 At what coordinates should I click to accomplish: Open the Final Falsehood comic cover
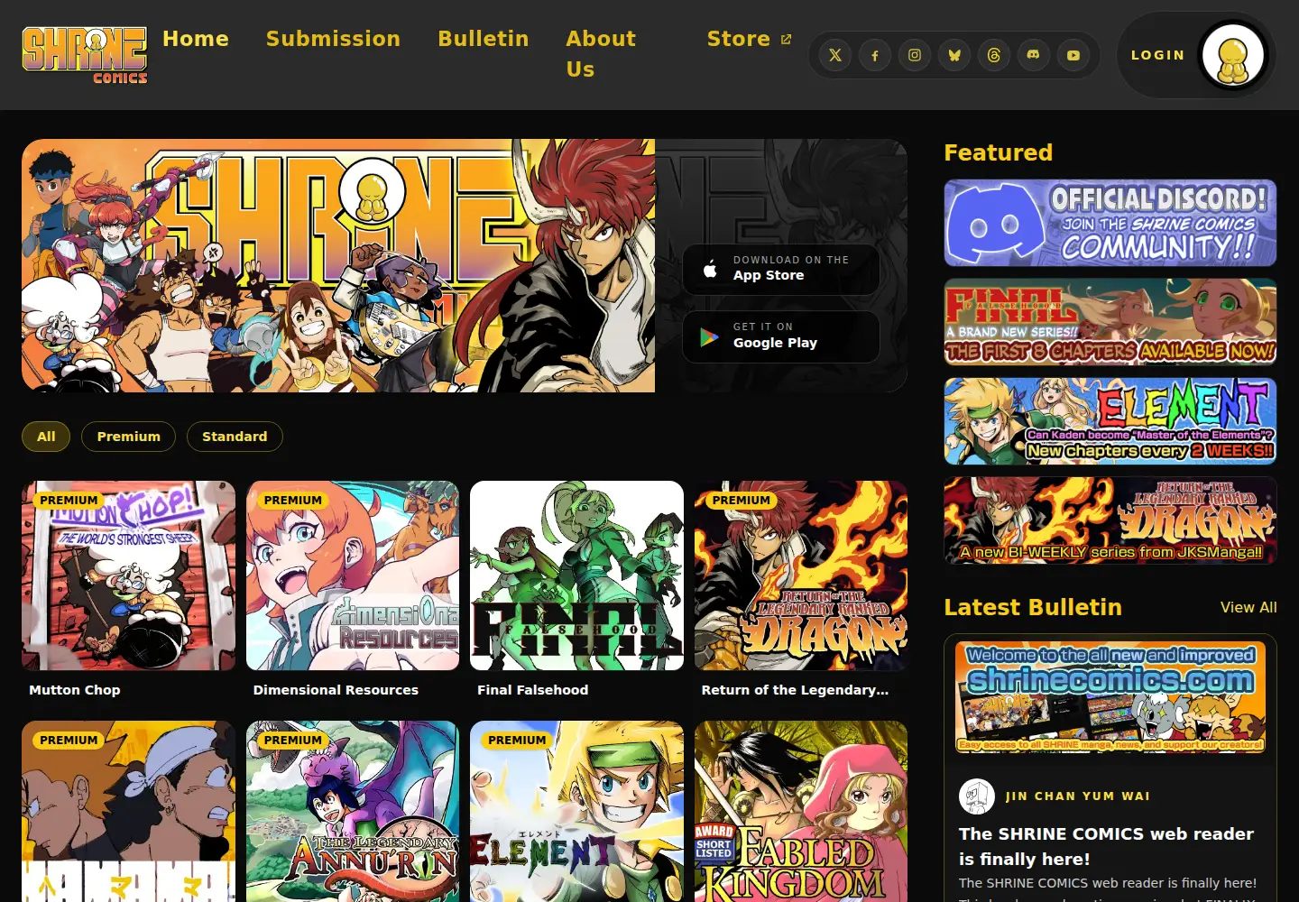point(576,575)
